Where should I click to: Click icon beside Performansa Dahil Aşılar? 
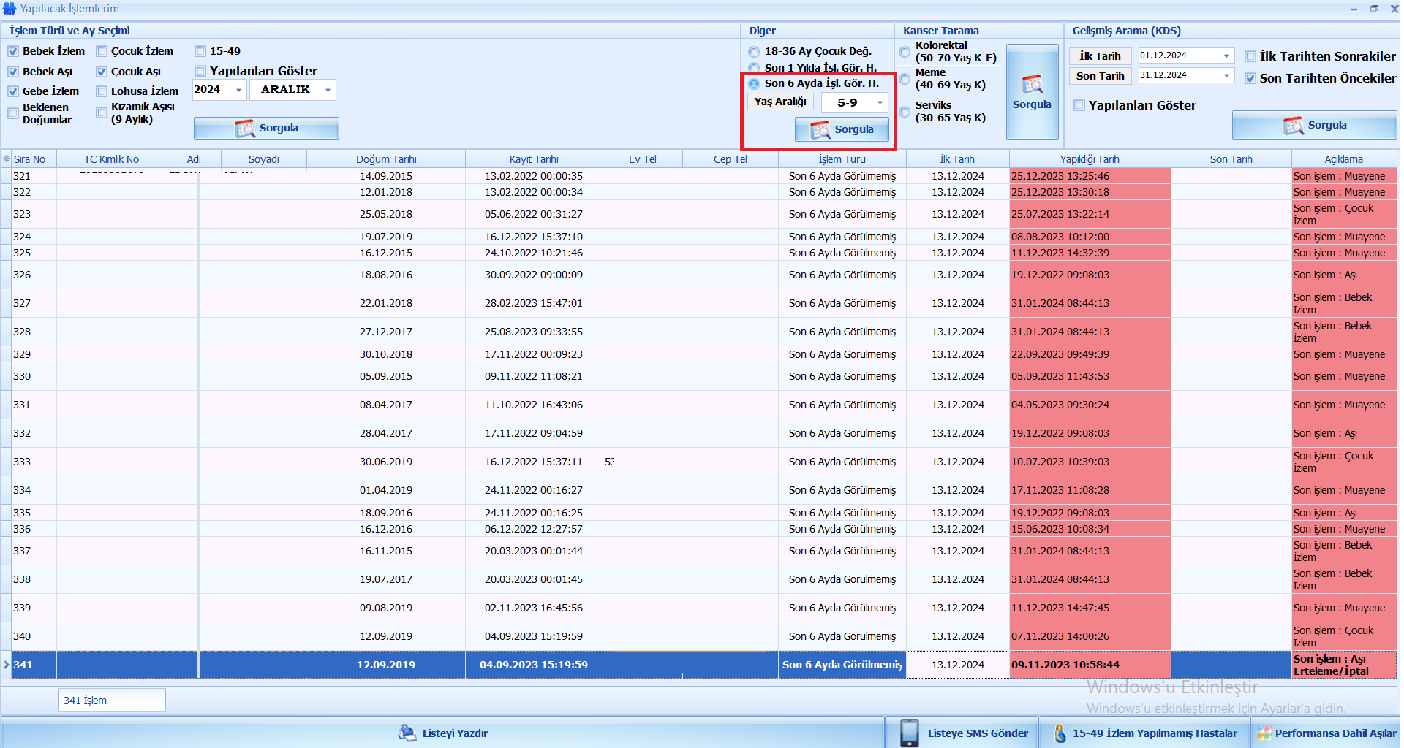(1264, 733)
